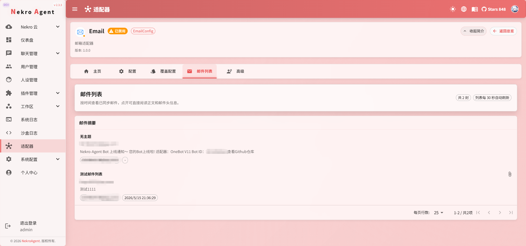This screenshot has height=246, width=526.
Task: Click the attachment paperclip icon
Action: point(510,174)
